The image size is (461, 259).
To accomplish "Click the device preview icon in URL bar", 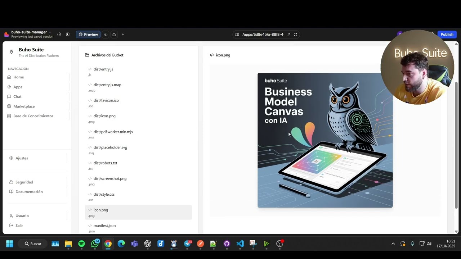I will coord(237,35).
